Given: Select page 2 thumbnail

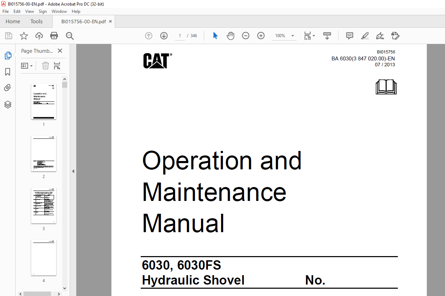Looking at the screenshot, I should [44, 153].
